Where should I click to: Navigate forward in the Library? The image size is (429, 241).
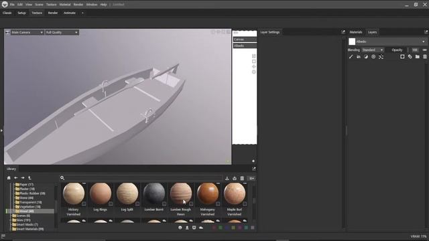click(23, 178)
